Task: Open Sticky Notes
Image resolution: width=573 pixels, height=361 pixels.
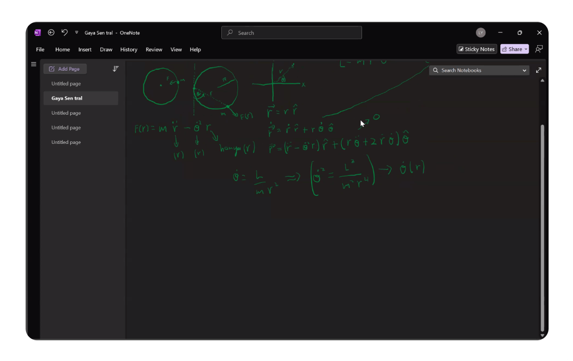Action: click(x=476, y=49)
